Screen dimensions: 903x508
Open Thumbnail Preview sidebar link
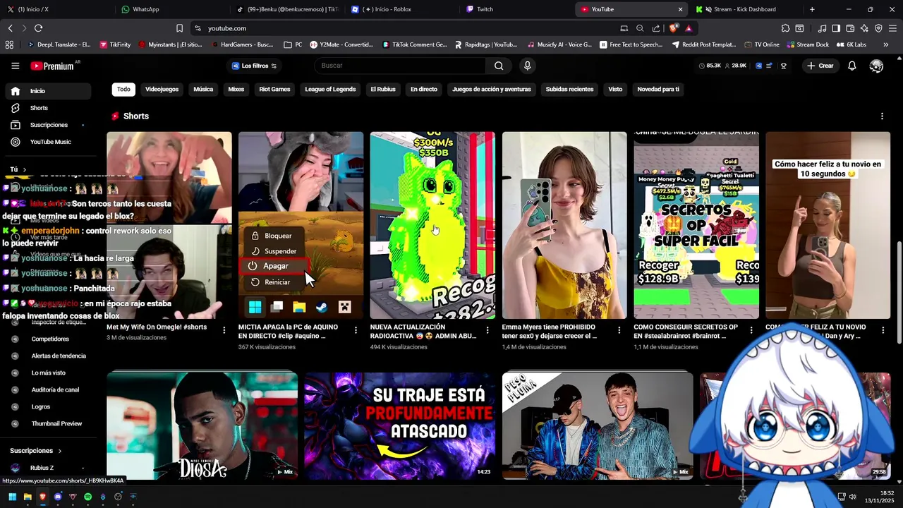(x=56, y=424)
